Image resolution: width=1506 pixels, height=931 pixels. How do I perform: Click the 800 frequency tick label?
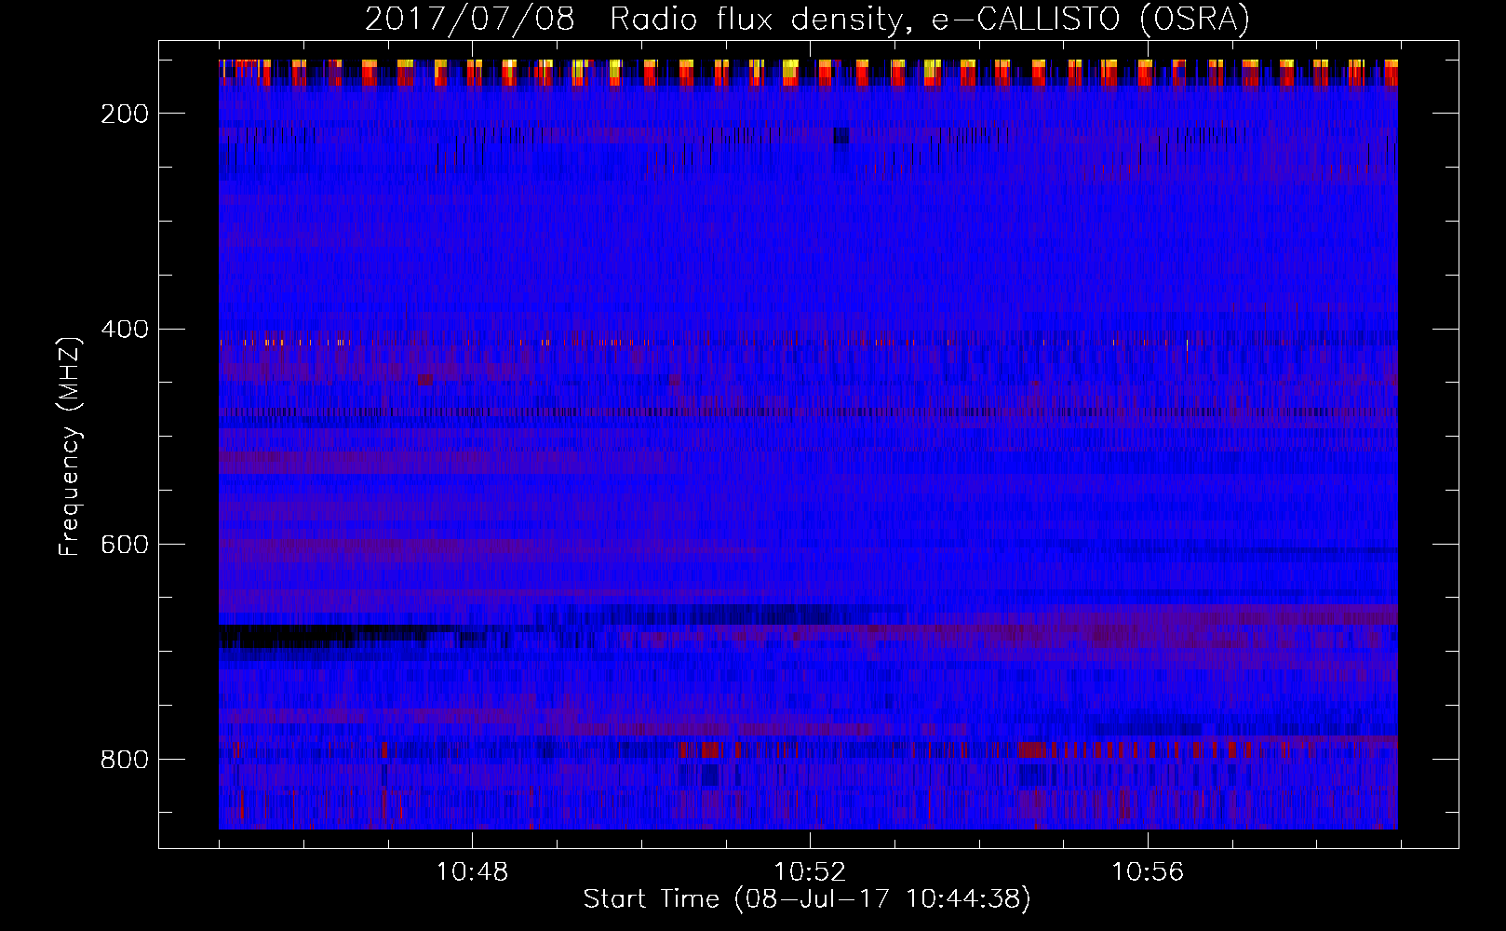(125, 760)
